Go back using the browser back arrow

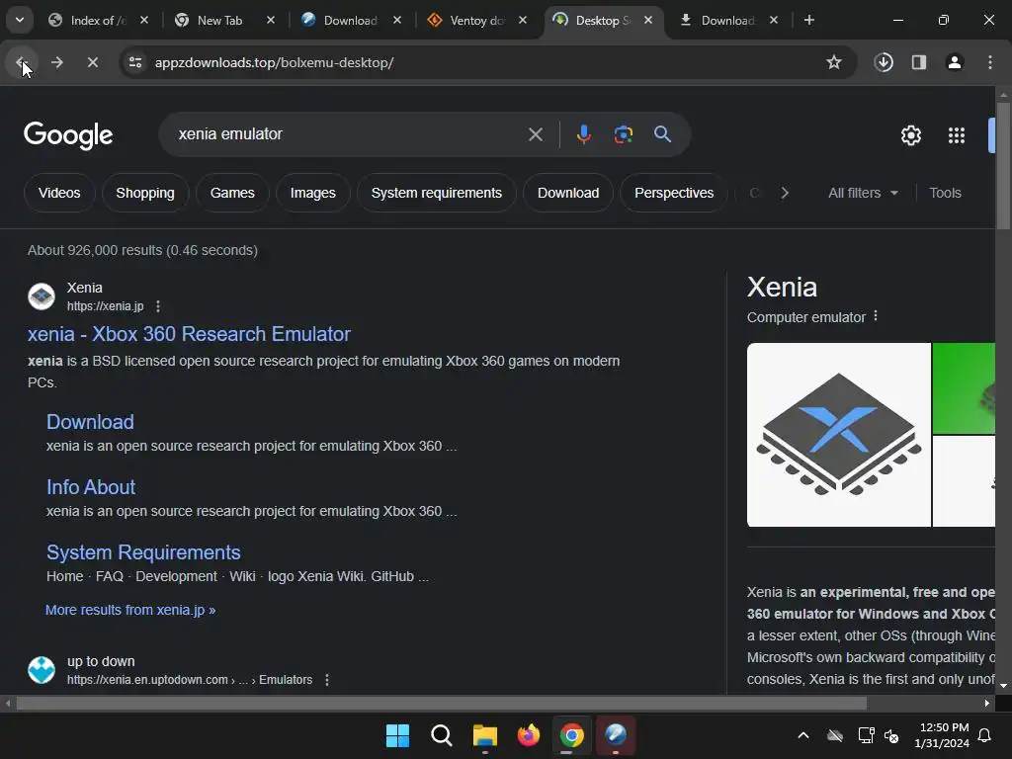click(22, 62)
